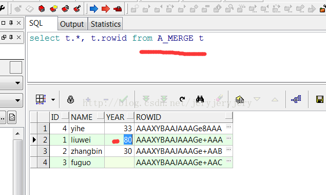Click the wrench preferences icon
The height and width of the screenshot is (195, 326).
click(x=2, y=9)
